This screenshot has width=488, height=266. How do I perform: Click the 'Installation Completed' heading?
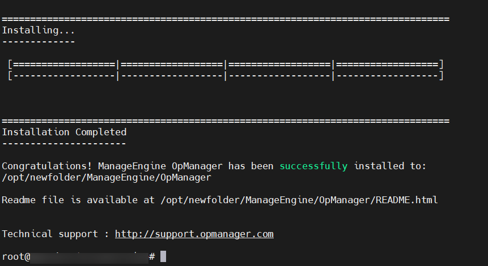(x=64, y=132)
